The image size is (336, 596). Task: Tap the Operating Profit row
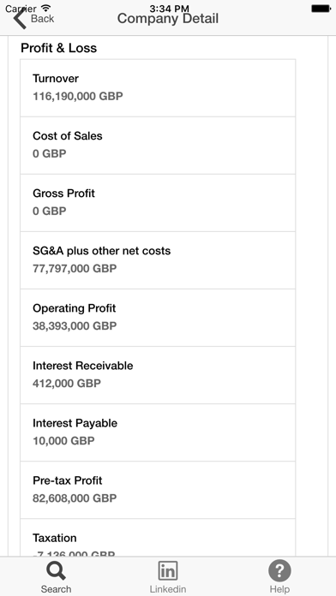coord(158,318)
